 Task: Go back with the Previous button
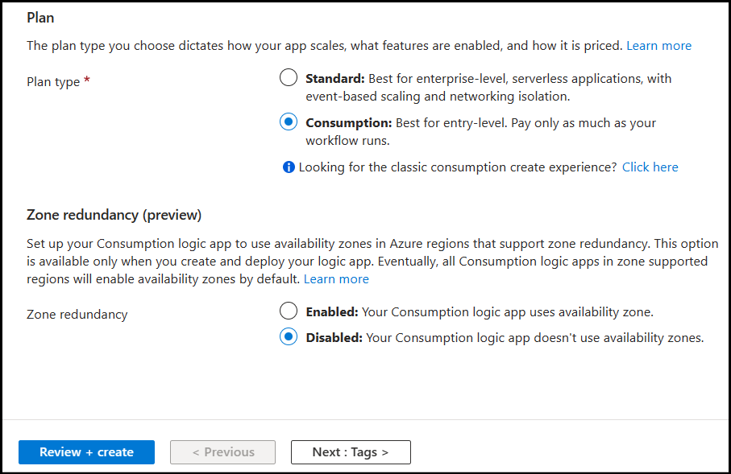(x=222, y=452)
